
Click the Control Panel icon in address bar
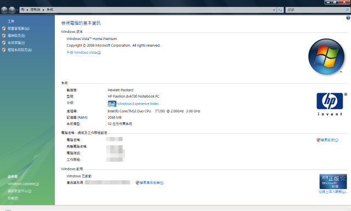tap(22, 10)
